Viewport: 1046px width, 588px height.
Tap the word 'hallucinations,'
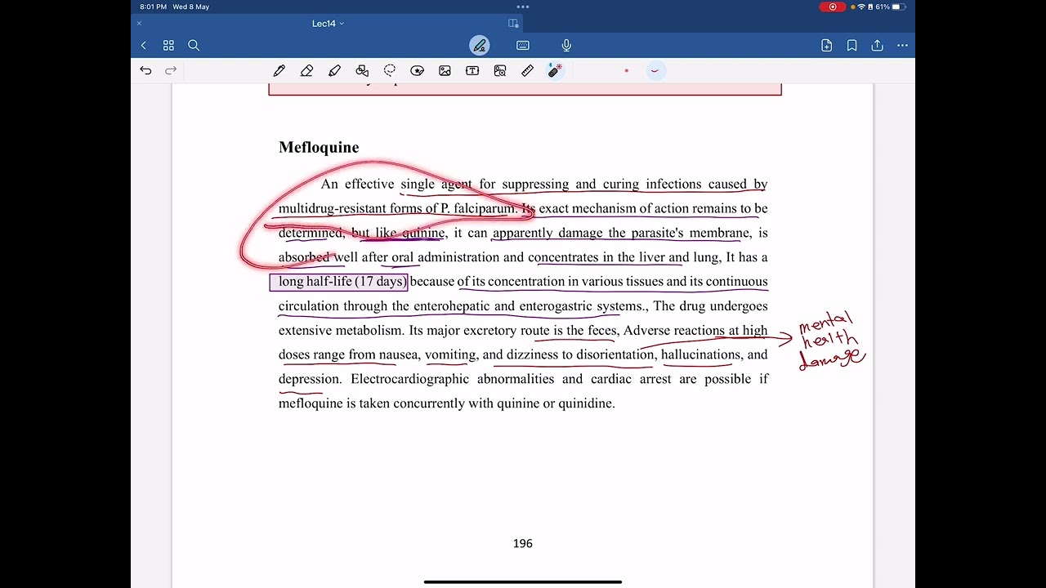703,354
